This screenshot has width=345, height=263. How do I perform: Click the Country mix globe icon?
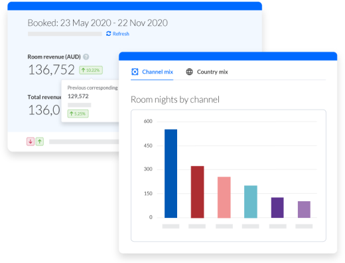189,72
